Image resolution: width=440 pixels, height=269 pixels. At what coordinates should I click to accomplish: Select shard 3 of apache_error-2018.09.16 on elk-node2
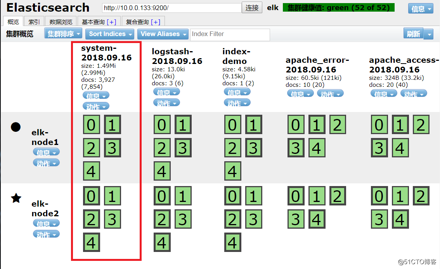point(296,219)
